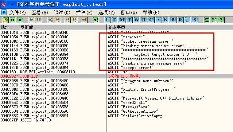
Task: Click the Step over icon
Action: pos(58,20)
